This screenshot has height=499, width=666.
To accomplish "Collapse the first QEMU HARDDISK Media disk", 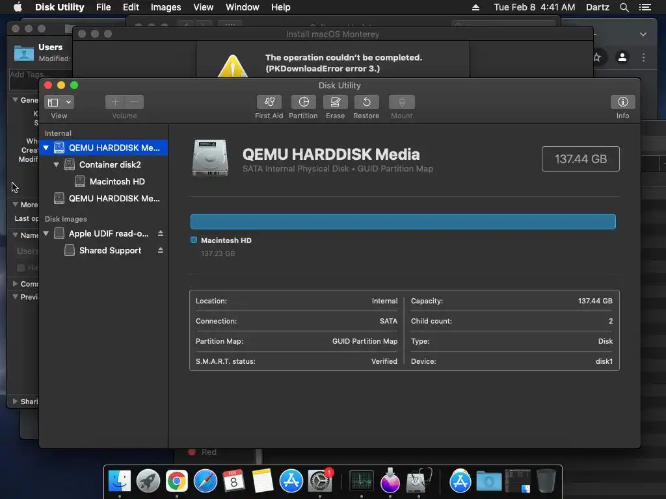I will [x=46, y=147].
